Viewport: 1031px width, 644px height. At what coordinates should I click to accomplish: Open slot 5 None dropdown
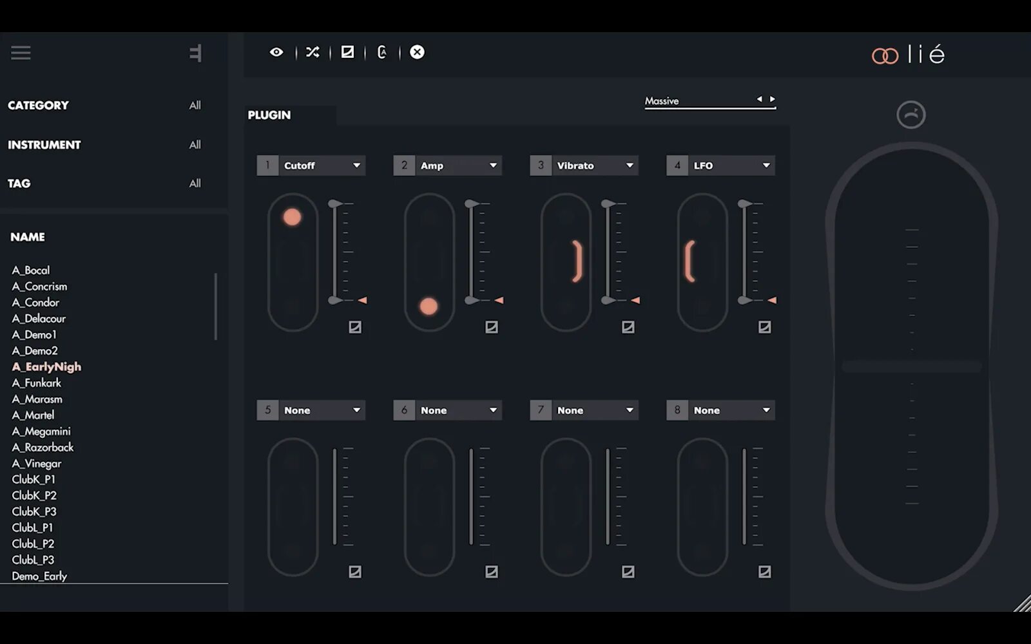tap(311, 410)
